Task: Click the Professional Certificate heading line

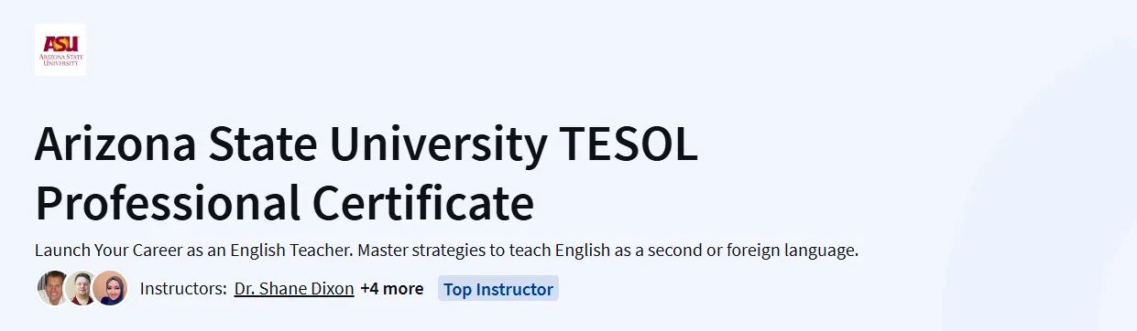Action: click(x=284, y=202)
